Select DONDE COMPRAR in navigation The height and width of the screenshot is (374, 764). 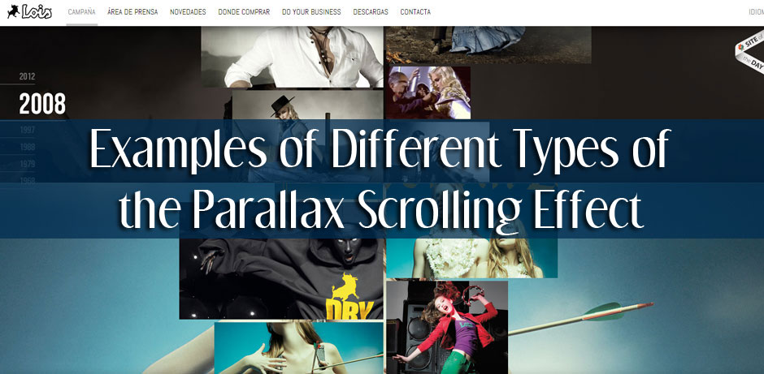pos(244,12)
